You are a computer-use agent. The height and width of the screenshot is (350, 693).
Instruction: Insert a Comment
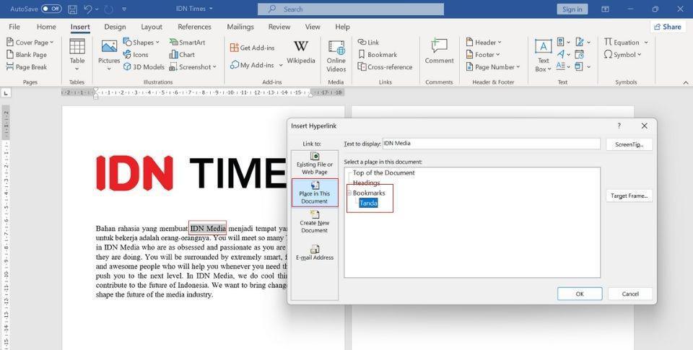pyautogui.click(x=440, y=51)
